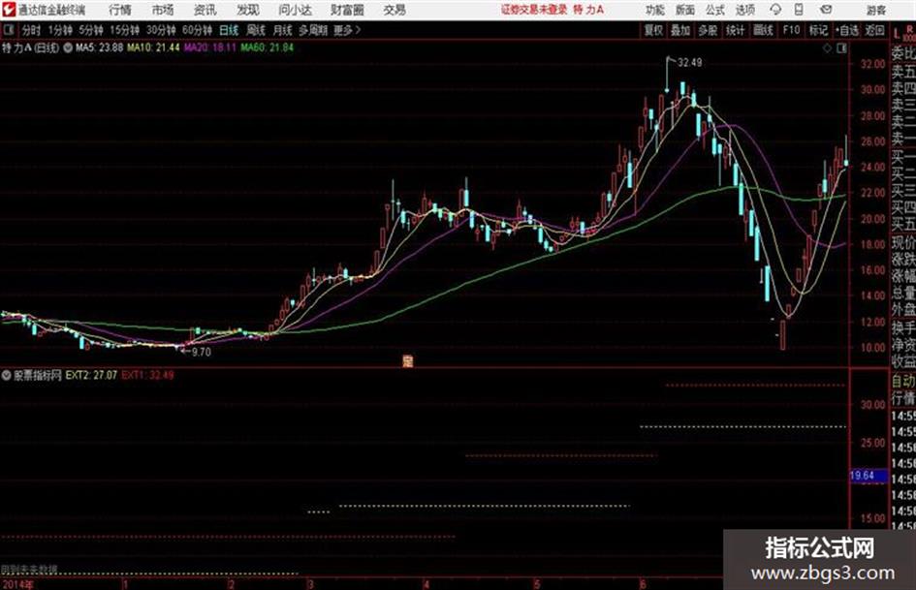This screenshot has height=590, width=916.
Task: Click the headset customer service icon
Action: tap(775, 10)
